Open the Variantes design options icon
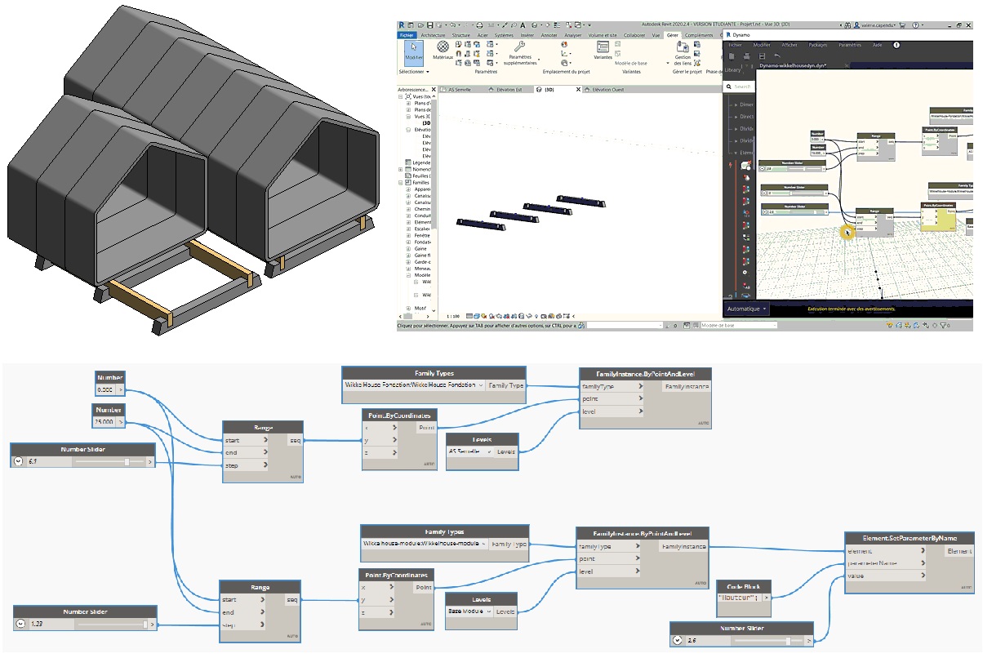This screenshot has width=983, height=658. pyautogui.click(x=603, y=47)
